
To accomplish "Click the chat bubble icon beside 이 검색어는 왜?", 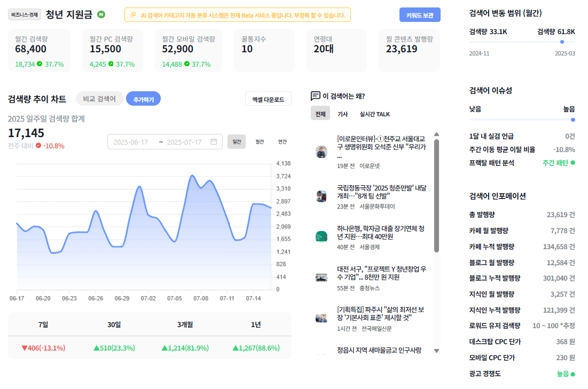I will pyautogui.click(x=316, y=96).
